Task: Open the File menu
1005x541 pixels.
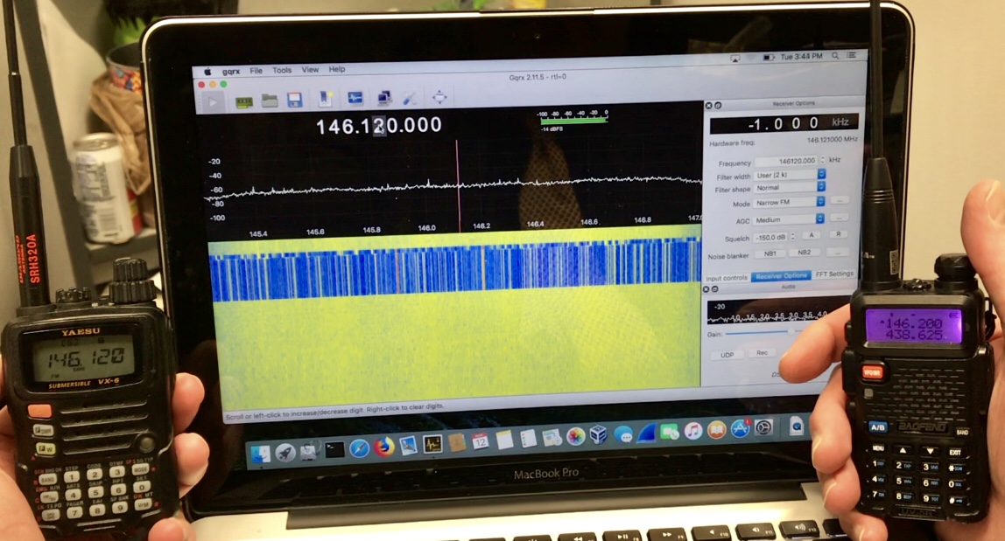Action: pyautogui.click(x=256, y=71)
